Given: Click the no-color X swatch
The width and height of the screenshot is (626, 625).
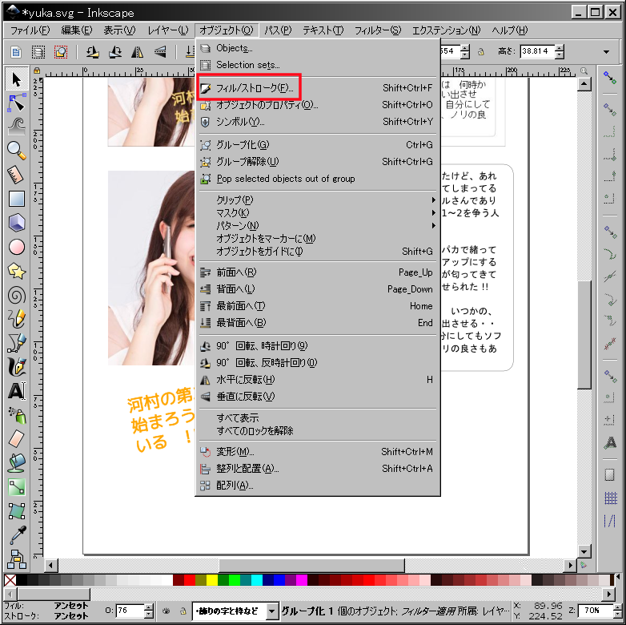Looking at the screenshot, I should [10, 580].
